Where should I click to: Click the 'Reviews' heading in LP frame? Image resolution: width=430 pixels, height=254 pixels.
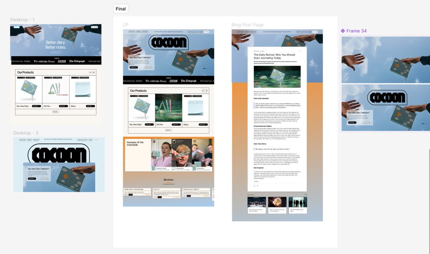pos(168,179)
